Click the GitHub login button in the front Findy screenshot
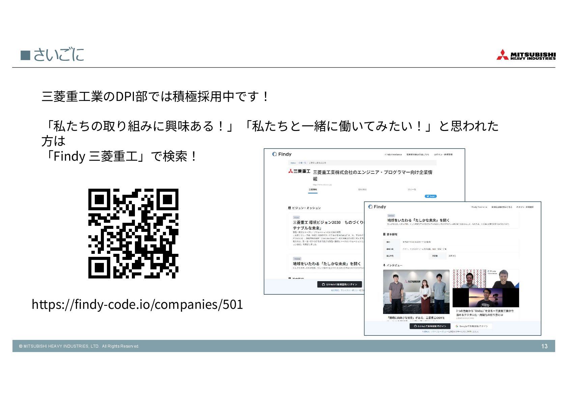568x402 pixels. (x=430, y=326)
